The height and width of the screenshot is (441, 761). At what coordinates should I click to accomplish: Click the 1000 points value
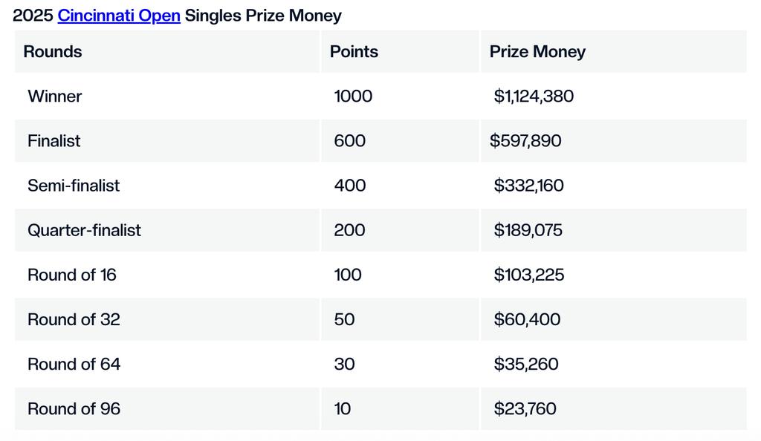353,96
